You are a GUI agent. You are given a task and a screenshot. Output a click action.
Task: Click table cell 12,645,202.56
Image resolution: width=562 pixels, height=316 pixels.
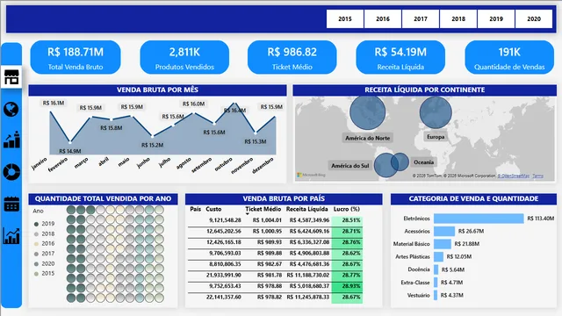click(x=224, y=231)
